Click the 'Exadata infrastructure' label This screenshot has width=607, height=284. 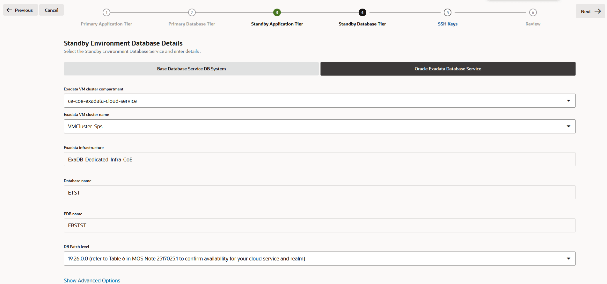pyautogui.click(x=84, y=148)
